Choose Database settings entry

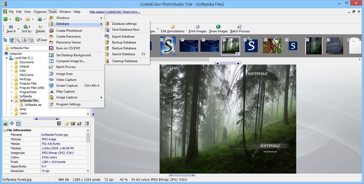point(127,24)
